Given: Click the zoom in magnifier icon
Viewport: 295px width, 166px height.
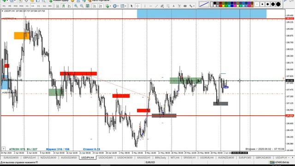Looking at the screenshot, I should click(76, 6).
